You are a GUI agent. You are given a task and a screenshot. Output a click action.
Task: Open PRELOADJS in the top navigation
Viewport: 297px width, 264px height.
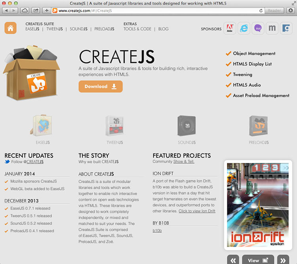click(x=105, y=29)
